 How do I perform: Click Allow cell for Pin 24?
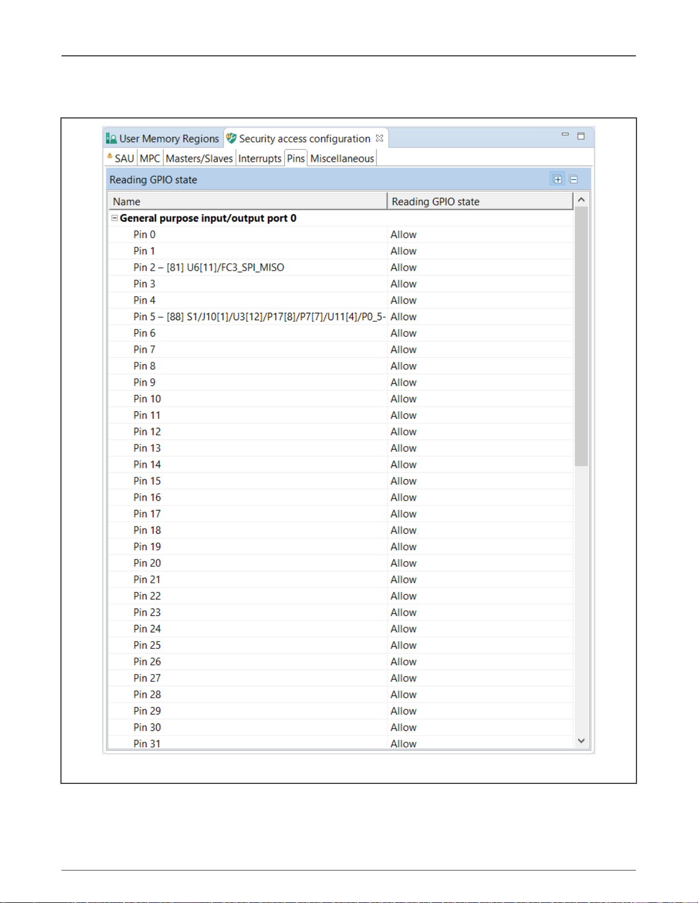coord(480,629)
